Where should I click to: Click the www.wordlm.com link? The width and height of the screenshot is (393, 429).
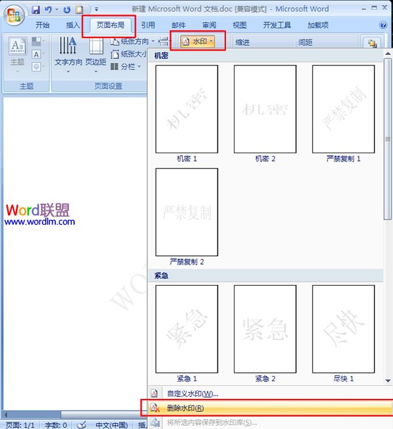click(x=40, y=221)
